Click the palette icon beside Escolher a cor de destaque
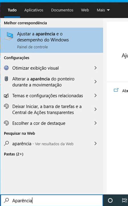128x206 pixels. click(6, 123)
